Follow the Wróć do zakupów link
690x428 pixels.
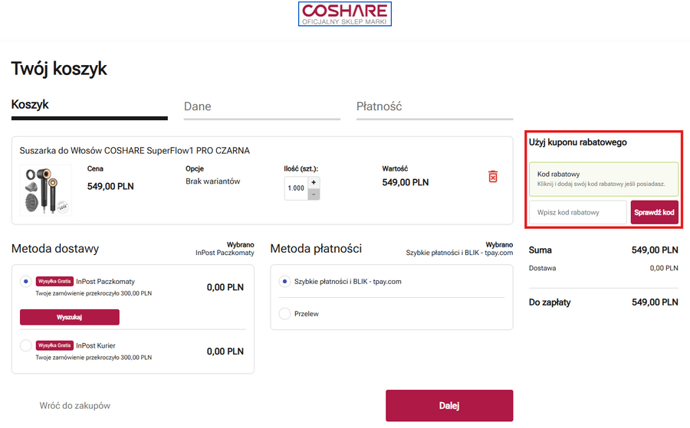[x=75, y=406]
